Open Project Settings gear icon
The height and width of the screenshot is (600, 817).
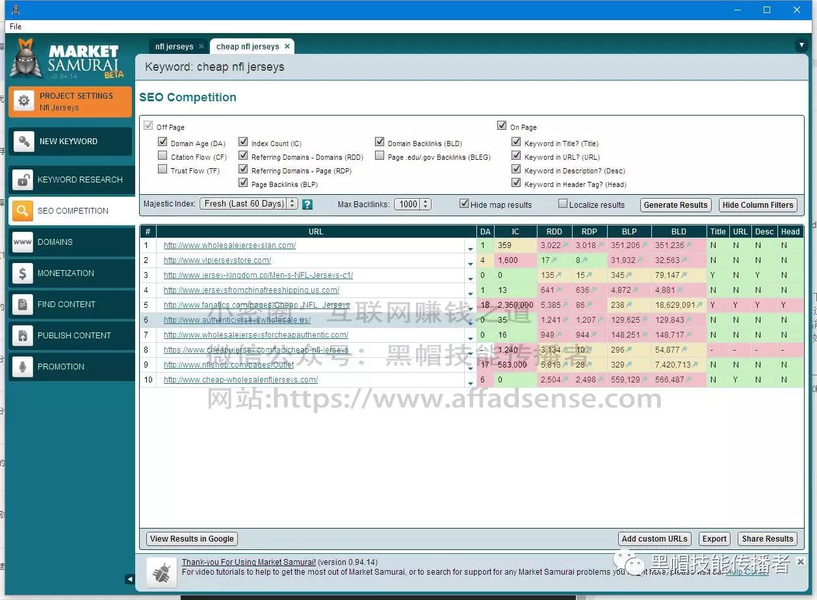24,101
